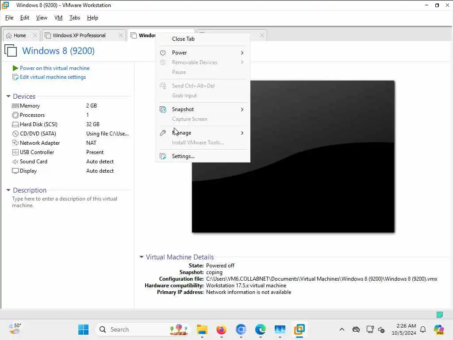Screen dimensions: 453x340
Task: Select the Sound Card speaker icon
Action: pos(15,162)
